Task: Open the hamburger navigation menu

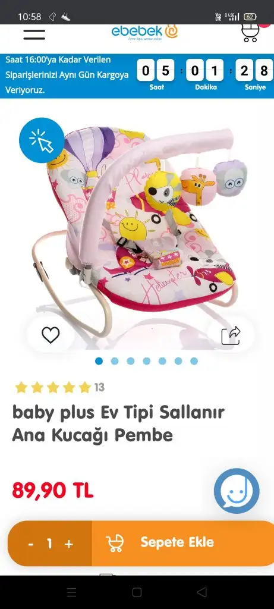Action: click(34, 34)
